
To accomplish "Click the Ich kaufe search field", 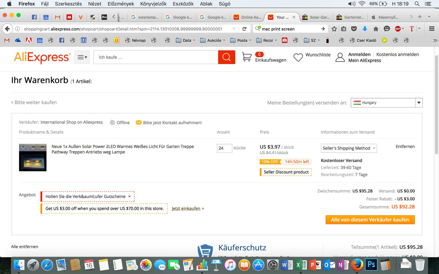I will [156, 57].
